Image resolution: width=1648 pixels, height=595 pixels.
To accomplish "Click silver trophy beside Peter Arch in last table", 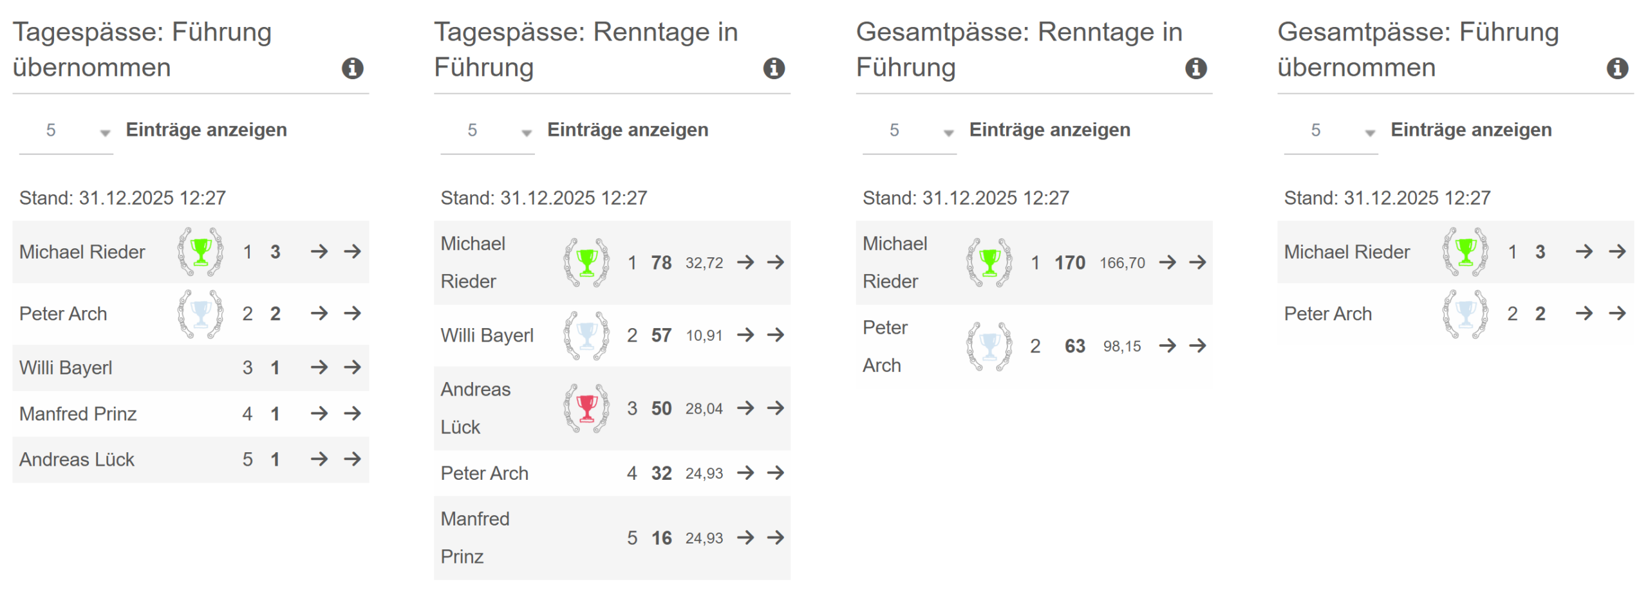I will 1465,313.
